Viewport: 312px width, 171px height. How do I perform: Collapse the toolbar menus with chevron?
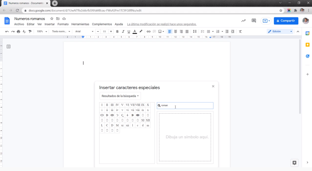[298, 32]
